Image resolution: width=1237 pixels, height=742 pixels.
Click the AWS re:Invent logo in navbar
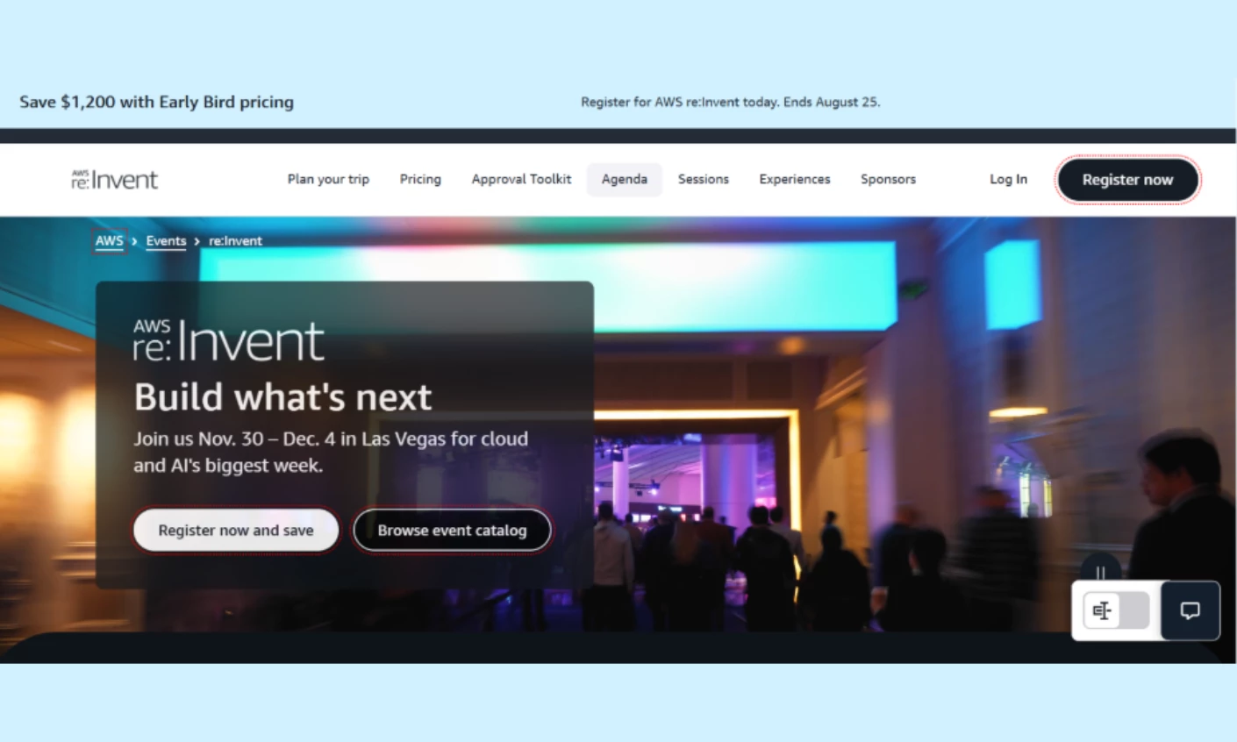[x=114, y=180]
